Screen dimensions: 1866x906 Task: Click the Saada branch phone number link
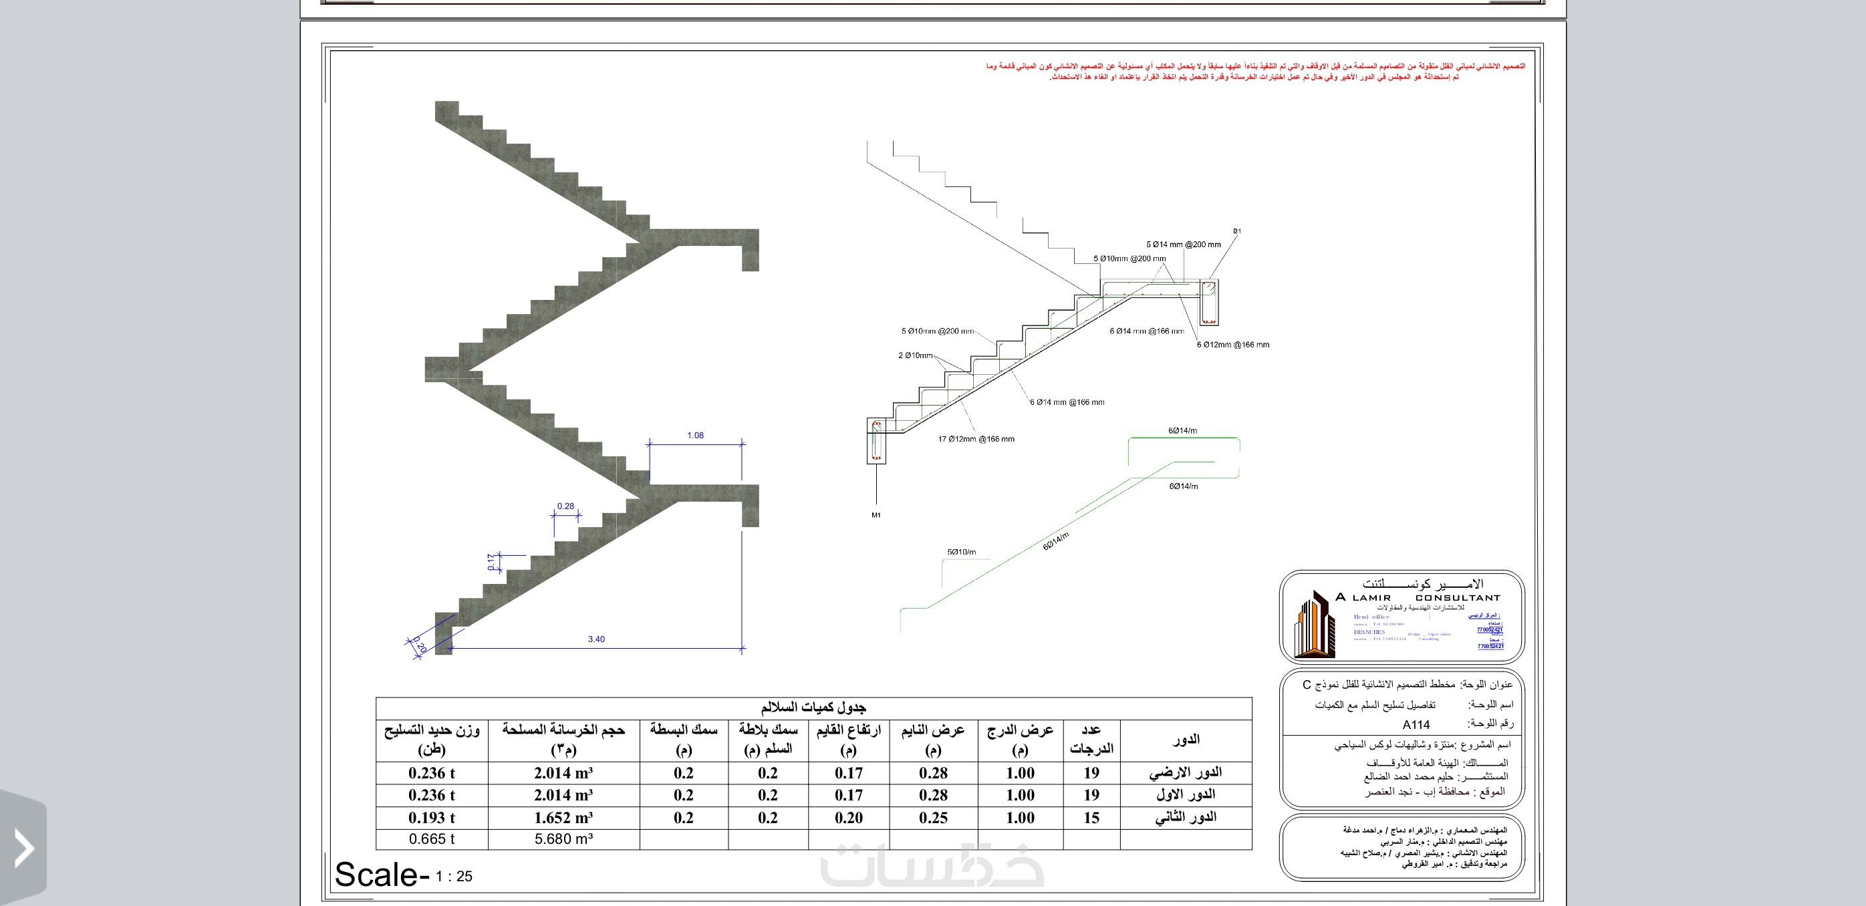(x=1490, y=646)
